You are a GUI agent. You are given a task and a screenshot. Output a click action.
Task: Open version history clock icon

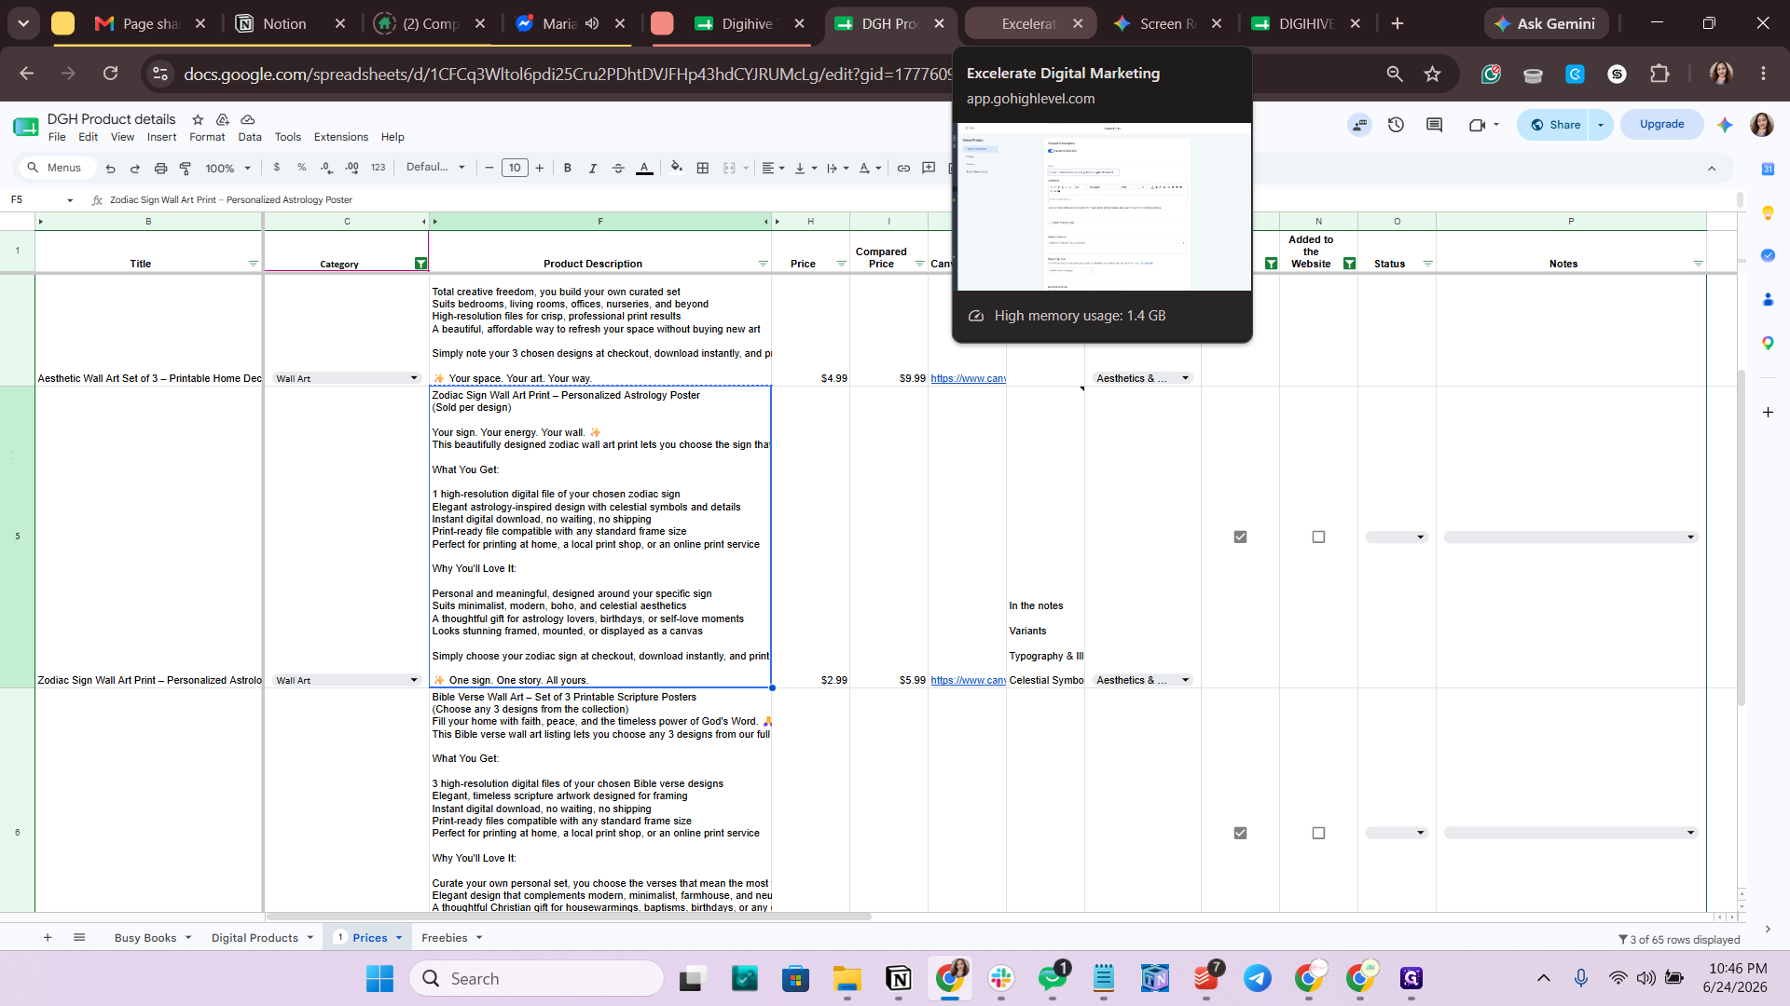pyautogui.click(x=1396, y=124)
